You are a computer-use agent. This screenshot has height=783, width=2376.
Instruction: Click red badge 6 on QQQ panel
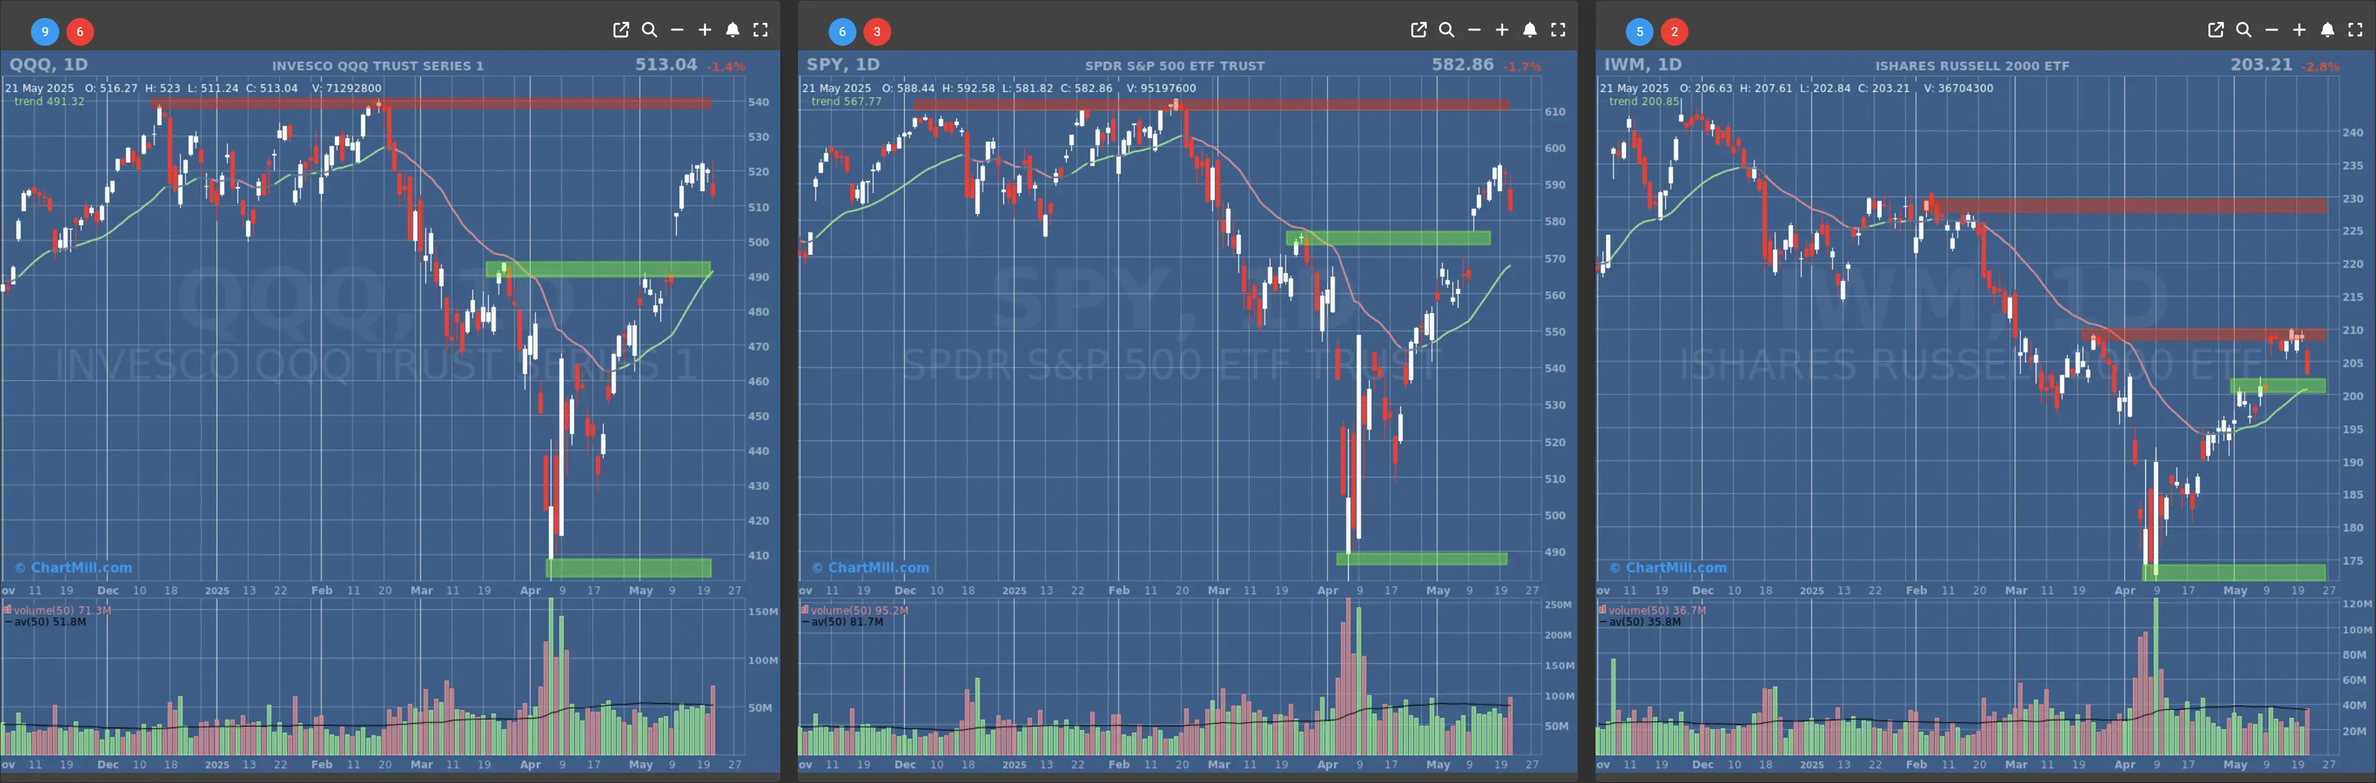pyautogui.click(x=81, y=32)
